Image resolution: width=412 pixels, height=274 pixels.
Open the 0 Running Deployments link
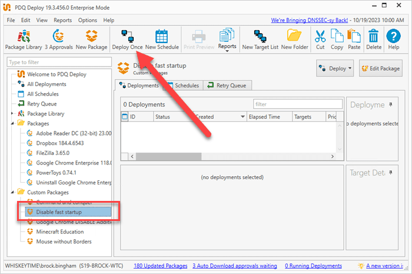tap(314, 266)
